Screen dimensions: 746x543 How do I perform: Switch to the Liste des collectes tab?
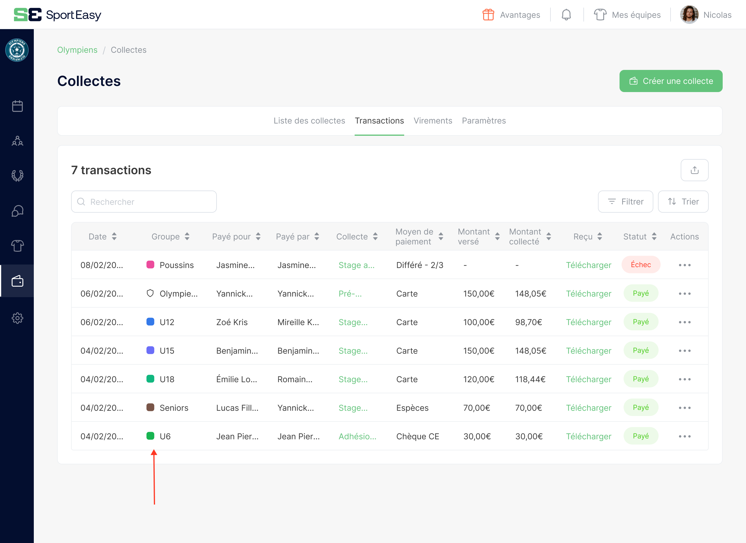tap(309, 121)
